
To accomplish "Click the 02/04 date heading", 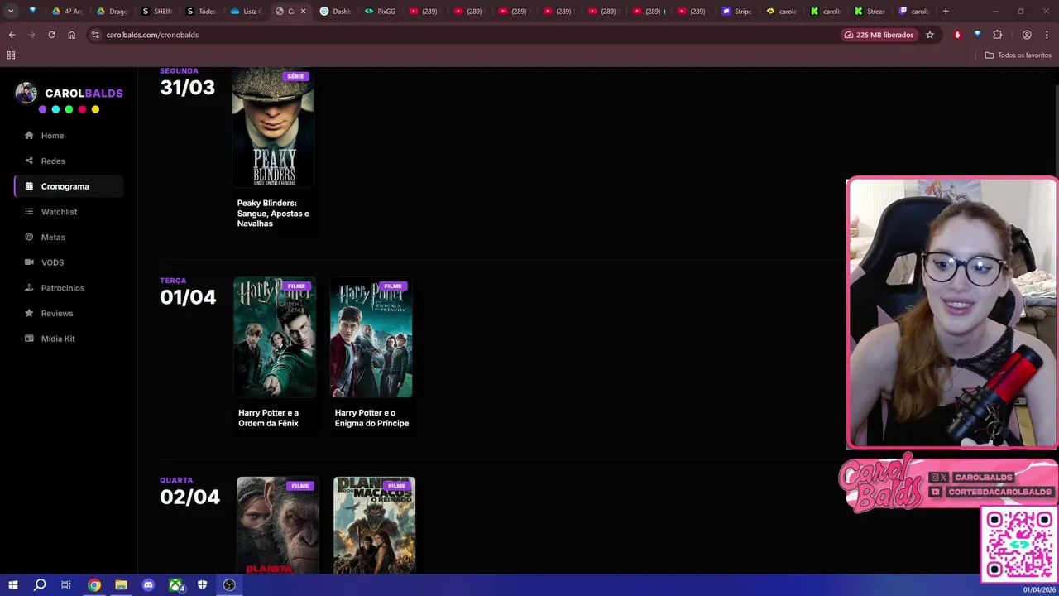I will pos(190,497).
